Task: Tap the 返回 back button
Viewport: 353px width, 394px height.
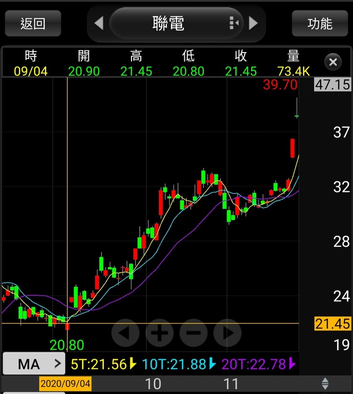Action: (x=33, y=24)
